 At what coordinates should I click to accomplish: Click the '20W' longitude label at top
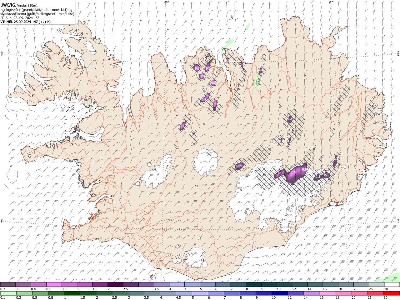[166, 2]
